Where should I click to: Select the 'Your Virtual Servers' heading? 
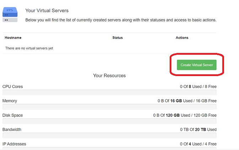tap(47, 11)
